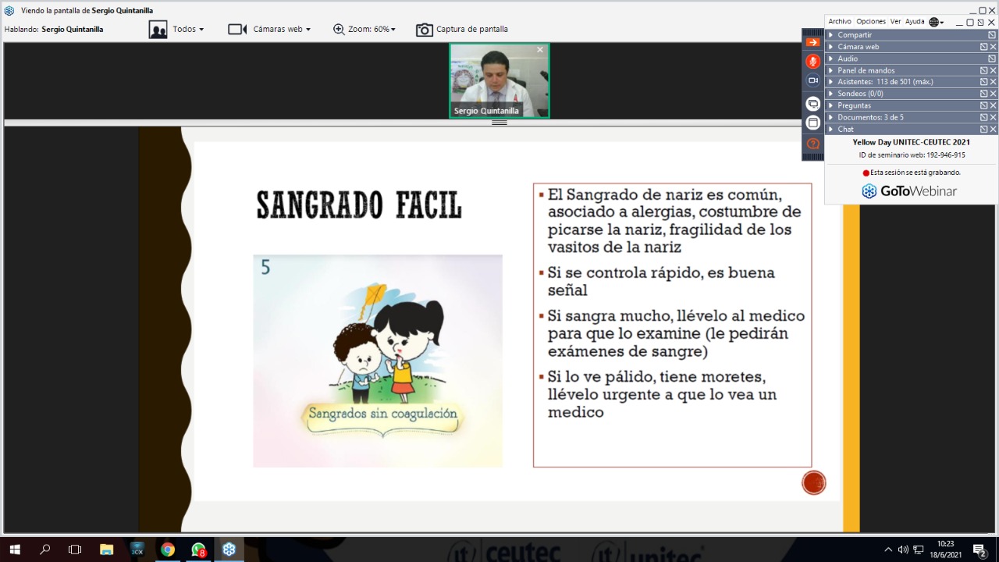Open the notification center
Screen dimensions: 999x562
coord(979,550)
